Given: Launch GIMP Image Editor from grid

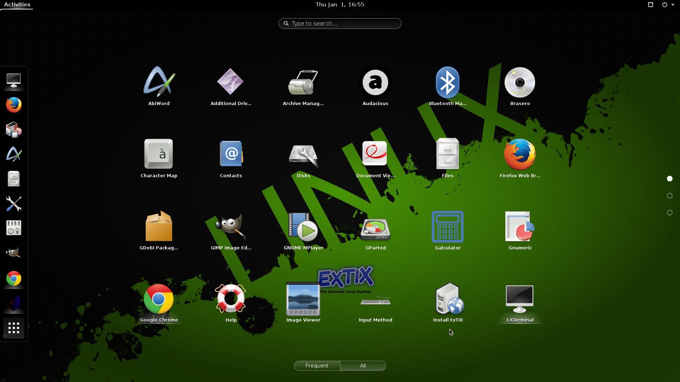Looking at the screenshot, I should pos(231,231).
